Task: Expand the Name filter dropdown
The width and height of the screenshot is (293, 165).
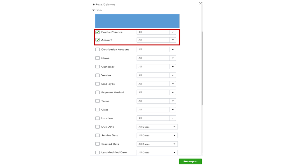Action: click(173, 58)
